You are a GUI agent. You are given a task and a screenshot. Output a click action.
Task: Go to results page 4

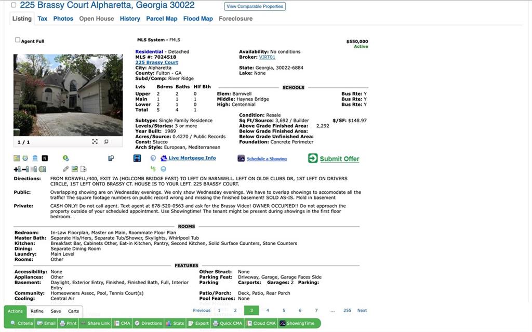pyautogui.click(x=268, y=310)
